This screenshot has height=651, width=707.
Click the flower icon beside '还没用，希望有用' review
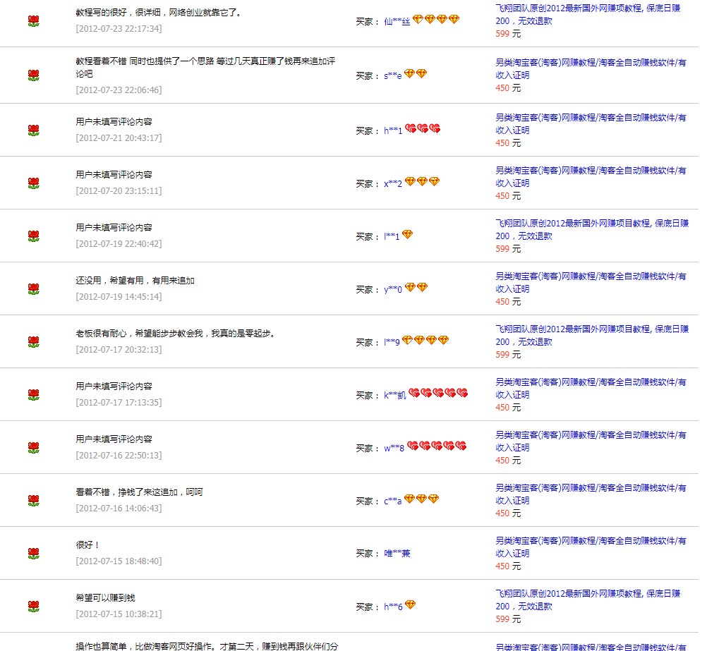(33, 289)
